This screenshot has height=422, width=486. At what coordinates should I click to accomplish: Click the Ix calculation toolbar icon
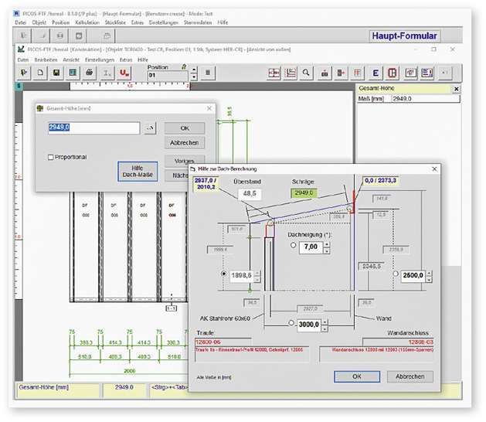[x=107, y=73]
